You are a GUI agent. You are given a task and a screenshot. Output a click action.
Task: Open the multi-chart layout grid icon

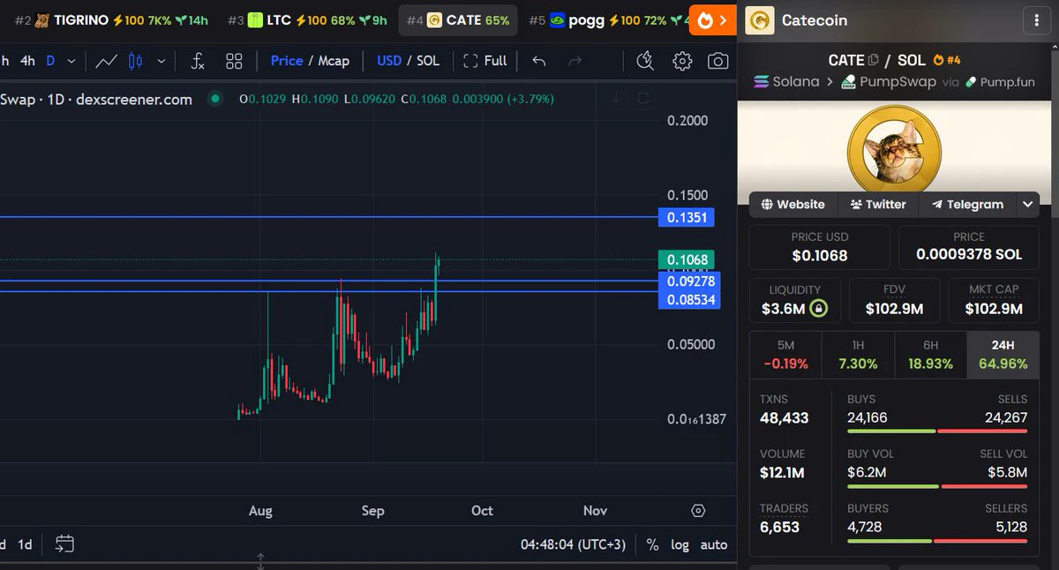click(x=234, y=61)
